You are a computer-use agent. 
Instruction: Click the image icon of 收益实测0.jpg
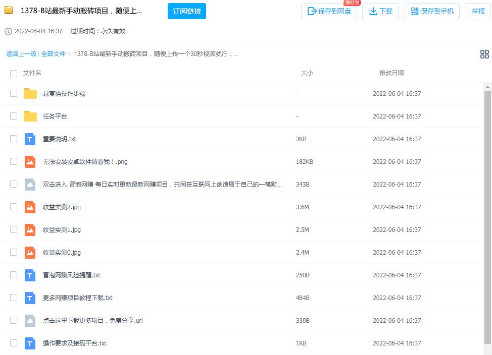[x=30, y=252]
